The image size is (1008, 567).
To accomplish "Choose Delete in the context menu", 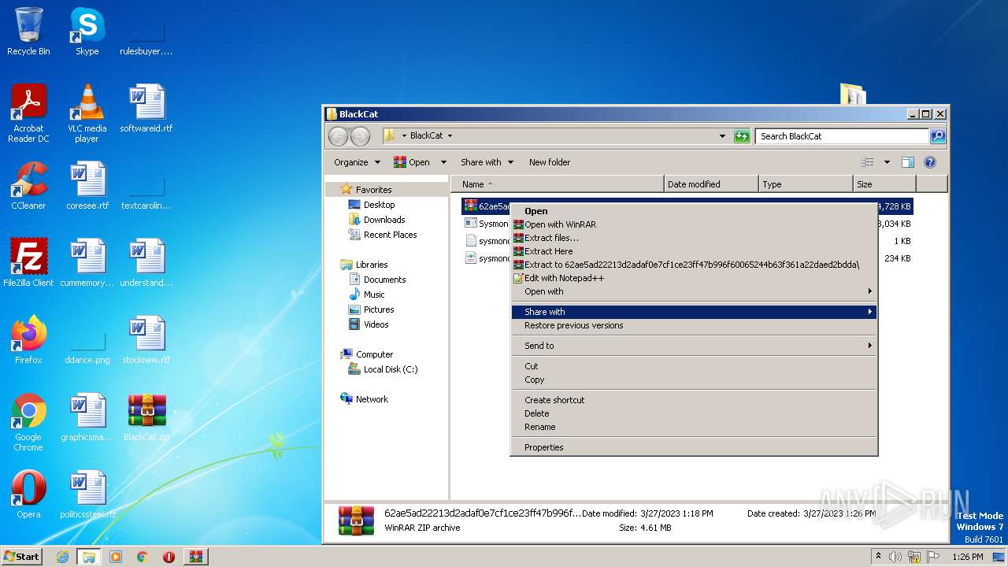I will [x=694, y=413].
